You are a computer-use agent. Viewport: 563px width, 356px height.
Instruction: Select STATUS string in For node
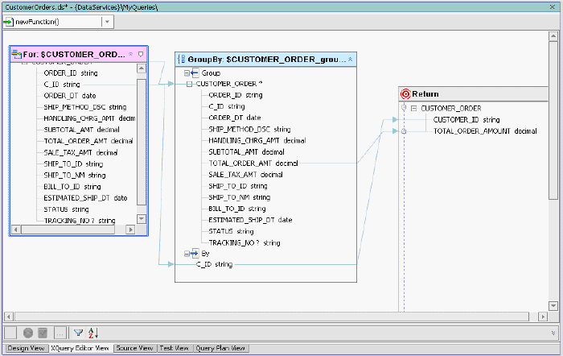[x=66, y=209]
